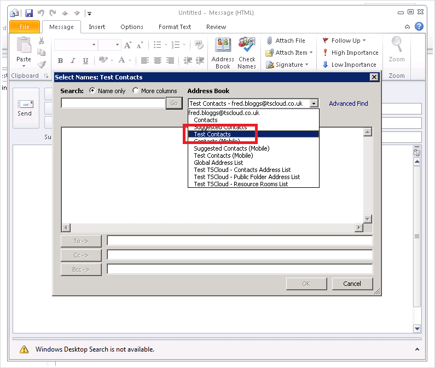Open the font name dropdown
This screenshot has height=368, width=435.
pyautogui.click(x=94, y=45)
